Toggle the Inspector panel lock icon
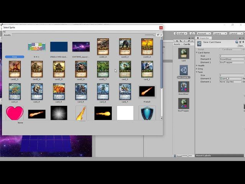 click(240, 38)
